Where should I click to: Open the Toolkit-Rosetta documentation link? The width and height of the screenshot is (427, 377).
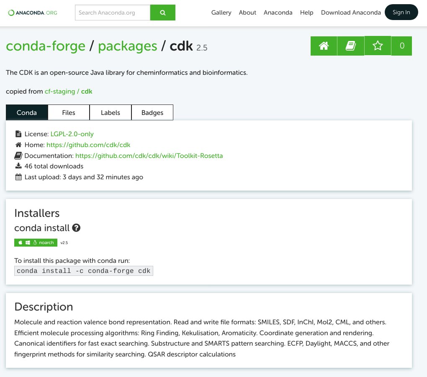[149, 156]
